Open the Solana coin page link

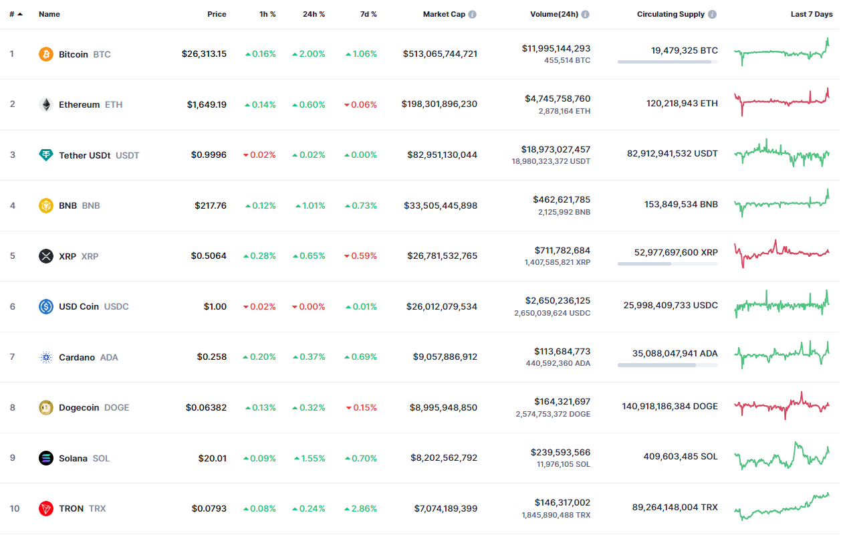tap(73, 458)
